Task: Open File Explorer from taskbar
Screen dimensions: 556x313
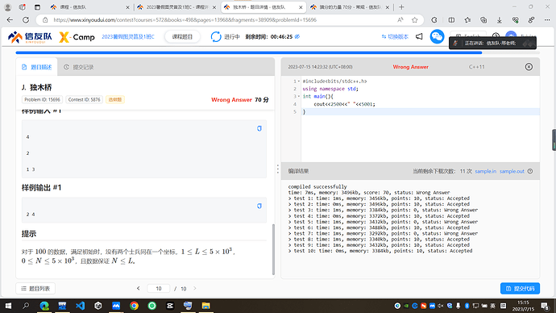Action: (x=205, y=306)
